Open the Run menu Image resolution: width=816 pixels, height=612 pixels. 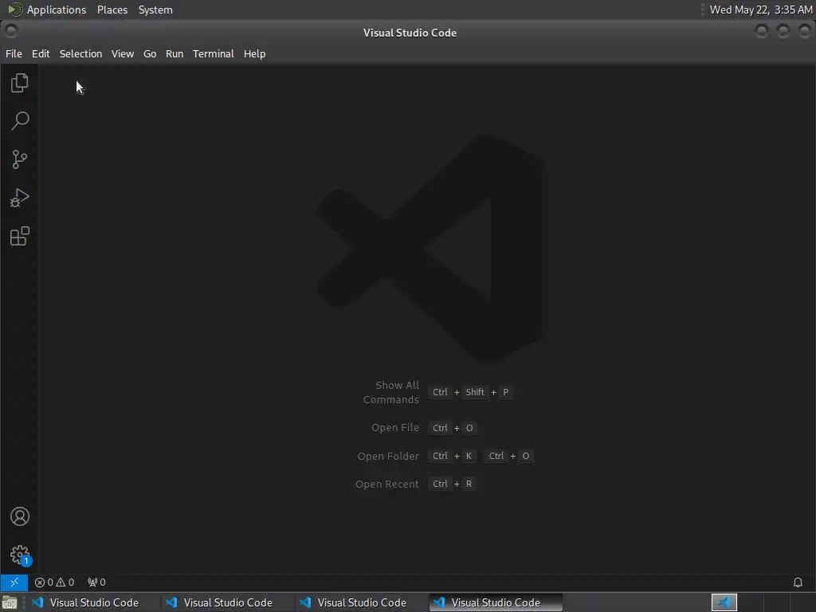coord(175,53)
